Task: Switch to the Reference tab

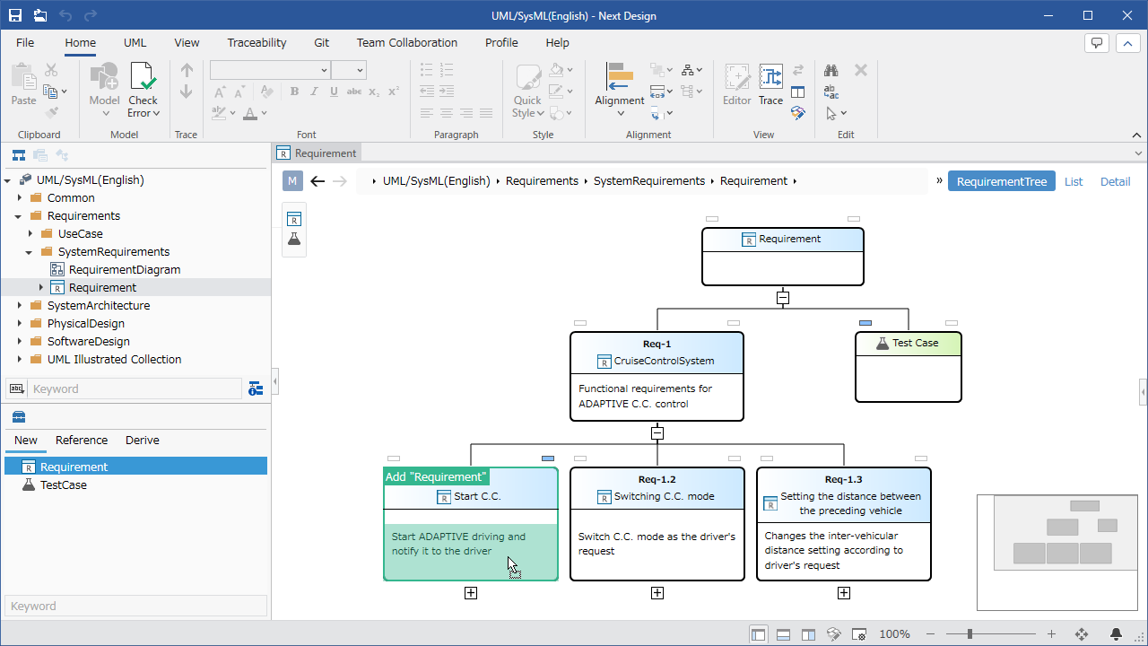Action: [82, 440]
